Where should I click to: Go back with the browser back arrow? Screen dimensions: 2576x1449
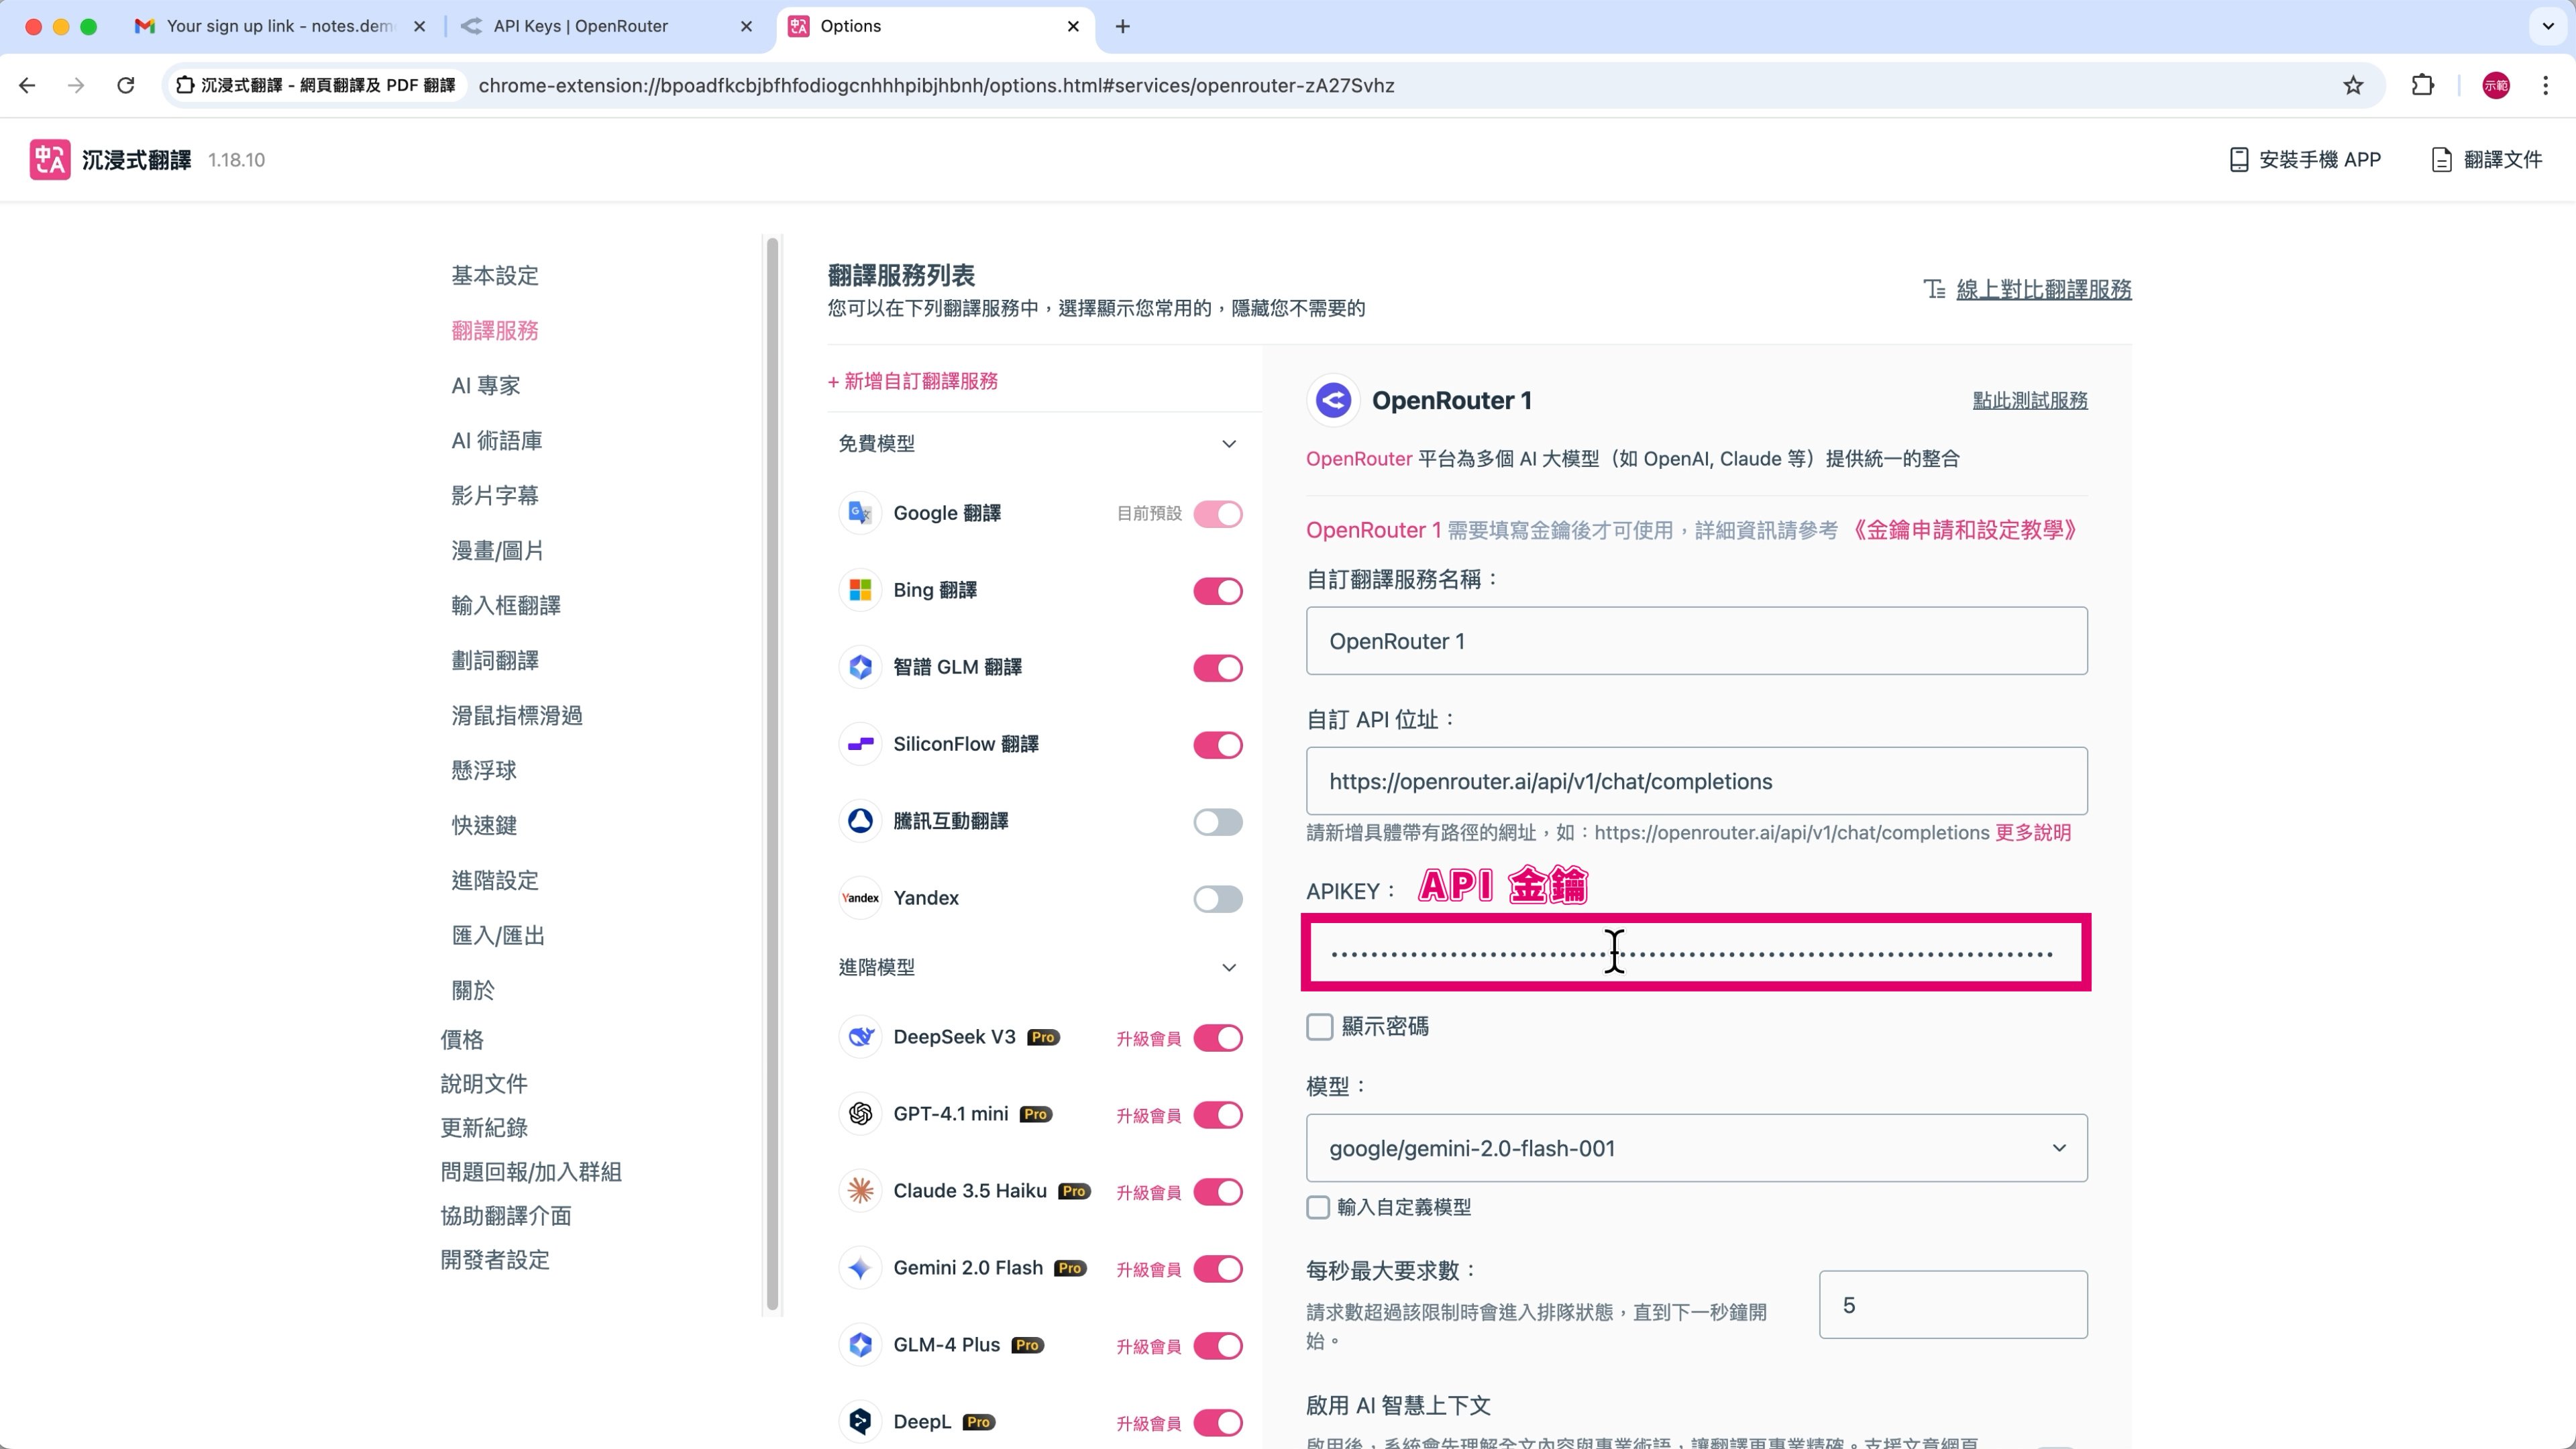point(27,86)
